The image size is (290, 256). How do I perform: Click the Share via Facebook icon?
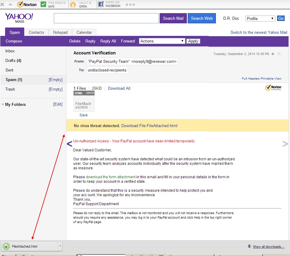(x=101, y=4)
